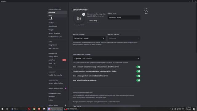Open the volume tray icon
Screen dimensions: 197x111
coord(180,109)
